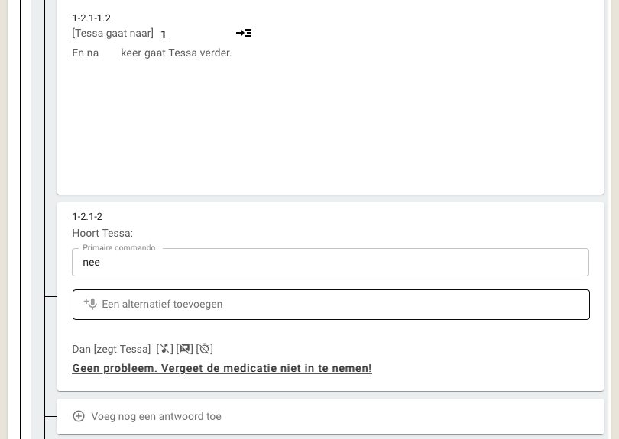Toggle the timer-off icon
619x439 pixels.
[205, 349]
